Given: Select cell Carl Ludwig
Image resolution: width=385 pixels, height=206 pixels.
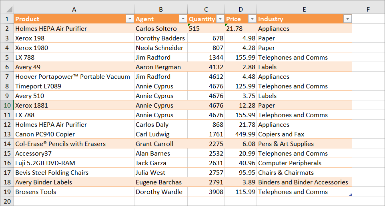Looking at the screenshot, I should point(161,134).
